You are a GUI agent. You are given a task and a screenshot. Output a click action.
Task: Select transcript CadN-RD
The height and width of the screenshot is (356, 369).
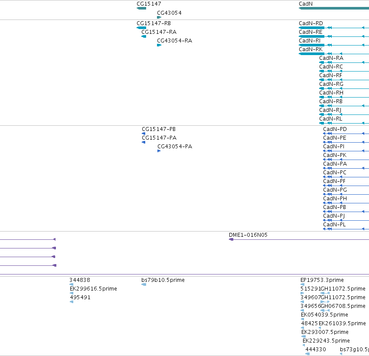coord(310,23)
